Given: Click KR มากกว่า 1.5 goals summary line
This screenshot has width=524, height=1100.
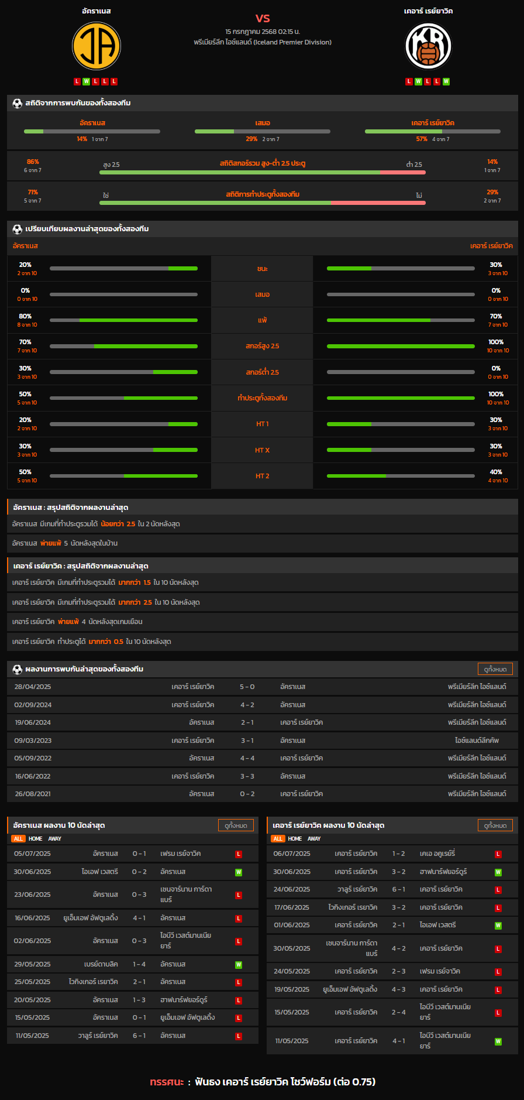Looking at the screenshot, I should (263, 582).
